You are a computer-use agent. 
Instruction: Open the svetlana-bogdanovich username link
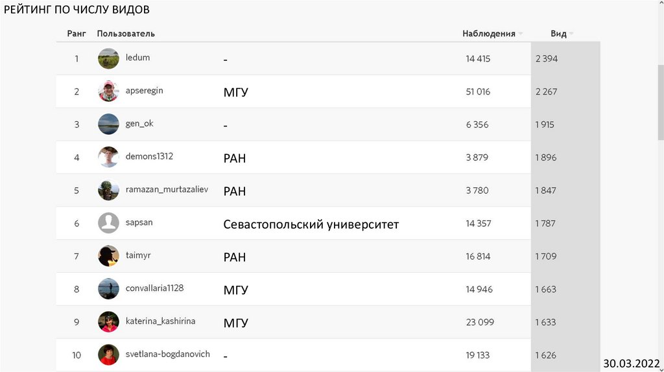click(167, 355)
